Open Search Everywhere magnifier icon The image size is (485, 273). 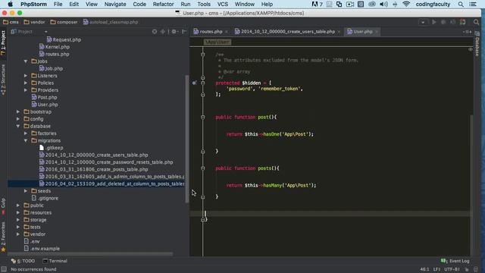point(476,22)
